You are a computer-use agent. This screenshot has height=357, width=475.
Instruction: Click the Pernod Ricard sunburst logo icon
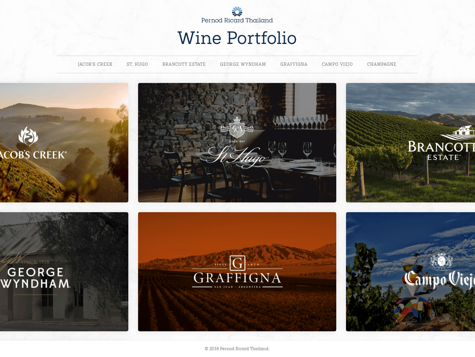tap(237, 12)
